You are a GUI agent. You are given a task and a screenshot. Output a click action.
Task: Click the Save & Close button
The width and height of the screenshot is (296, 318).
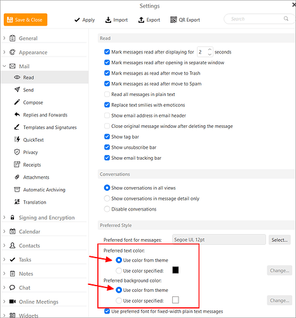(25, 20)
